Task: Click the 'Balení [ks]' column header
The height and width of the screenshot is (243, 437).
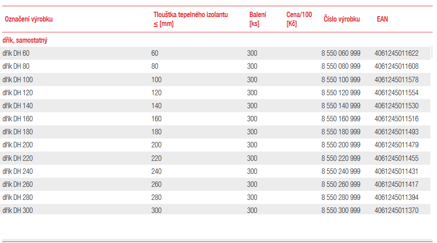Action: pyautogui.click(x=257, y=19)
